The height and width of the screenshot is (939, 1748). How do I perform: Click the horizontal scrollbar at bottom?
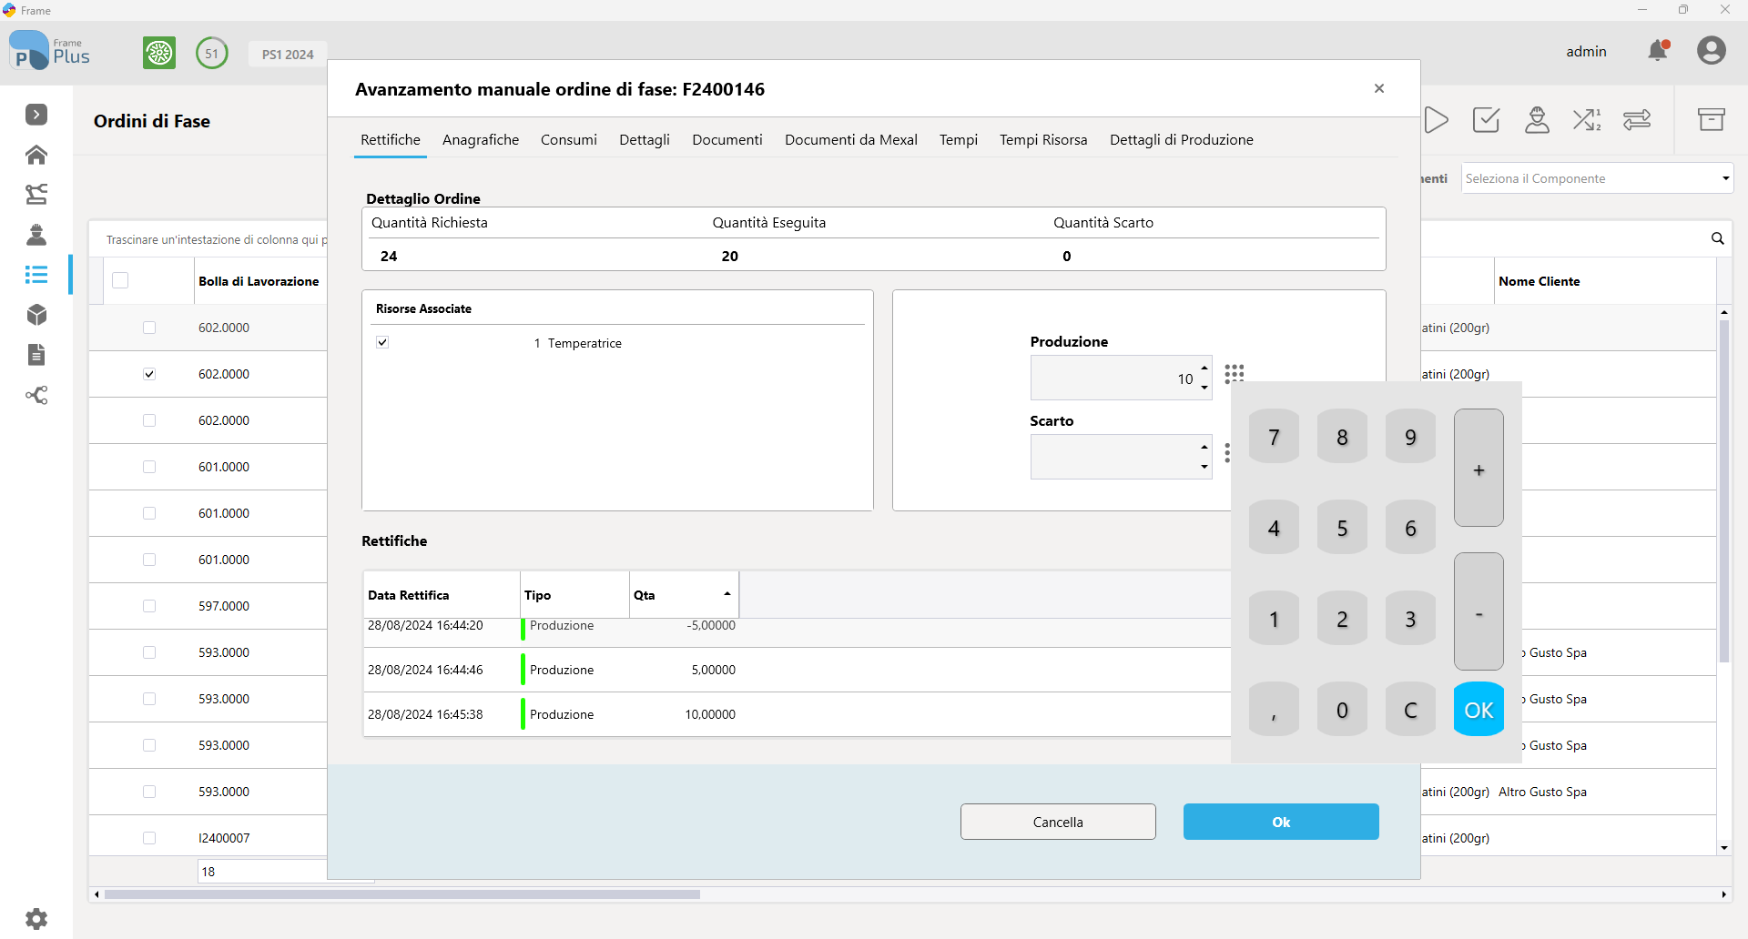coord(401,894)
